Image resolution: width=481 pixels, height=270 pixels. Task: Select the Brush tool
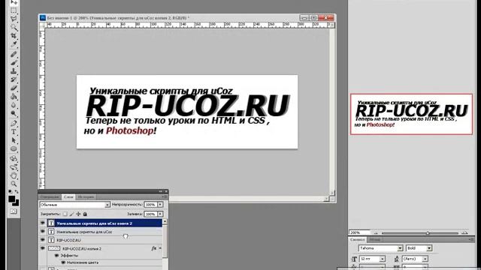(x=14, y=63)
